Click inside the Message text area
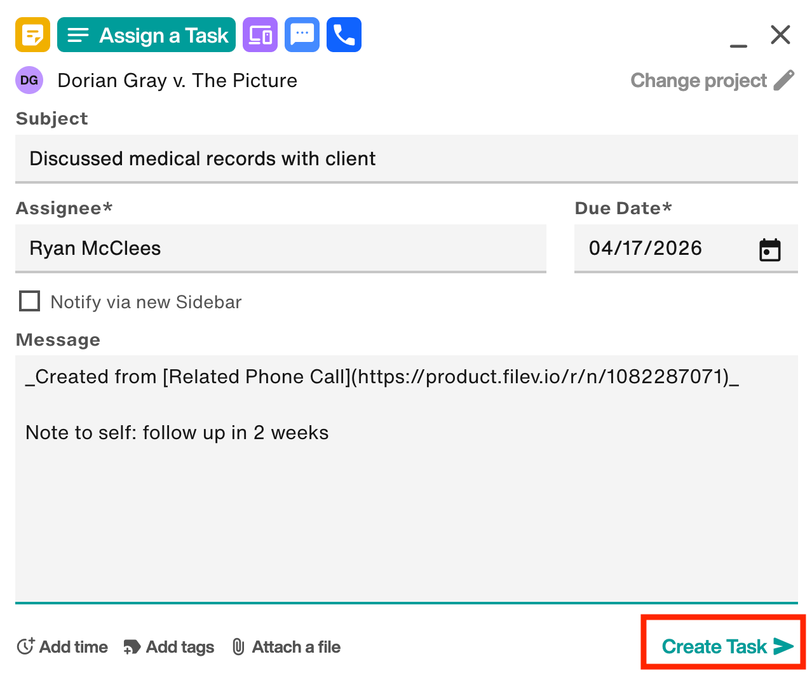The image size is (812, 673). coord(407,479)
